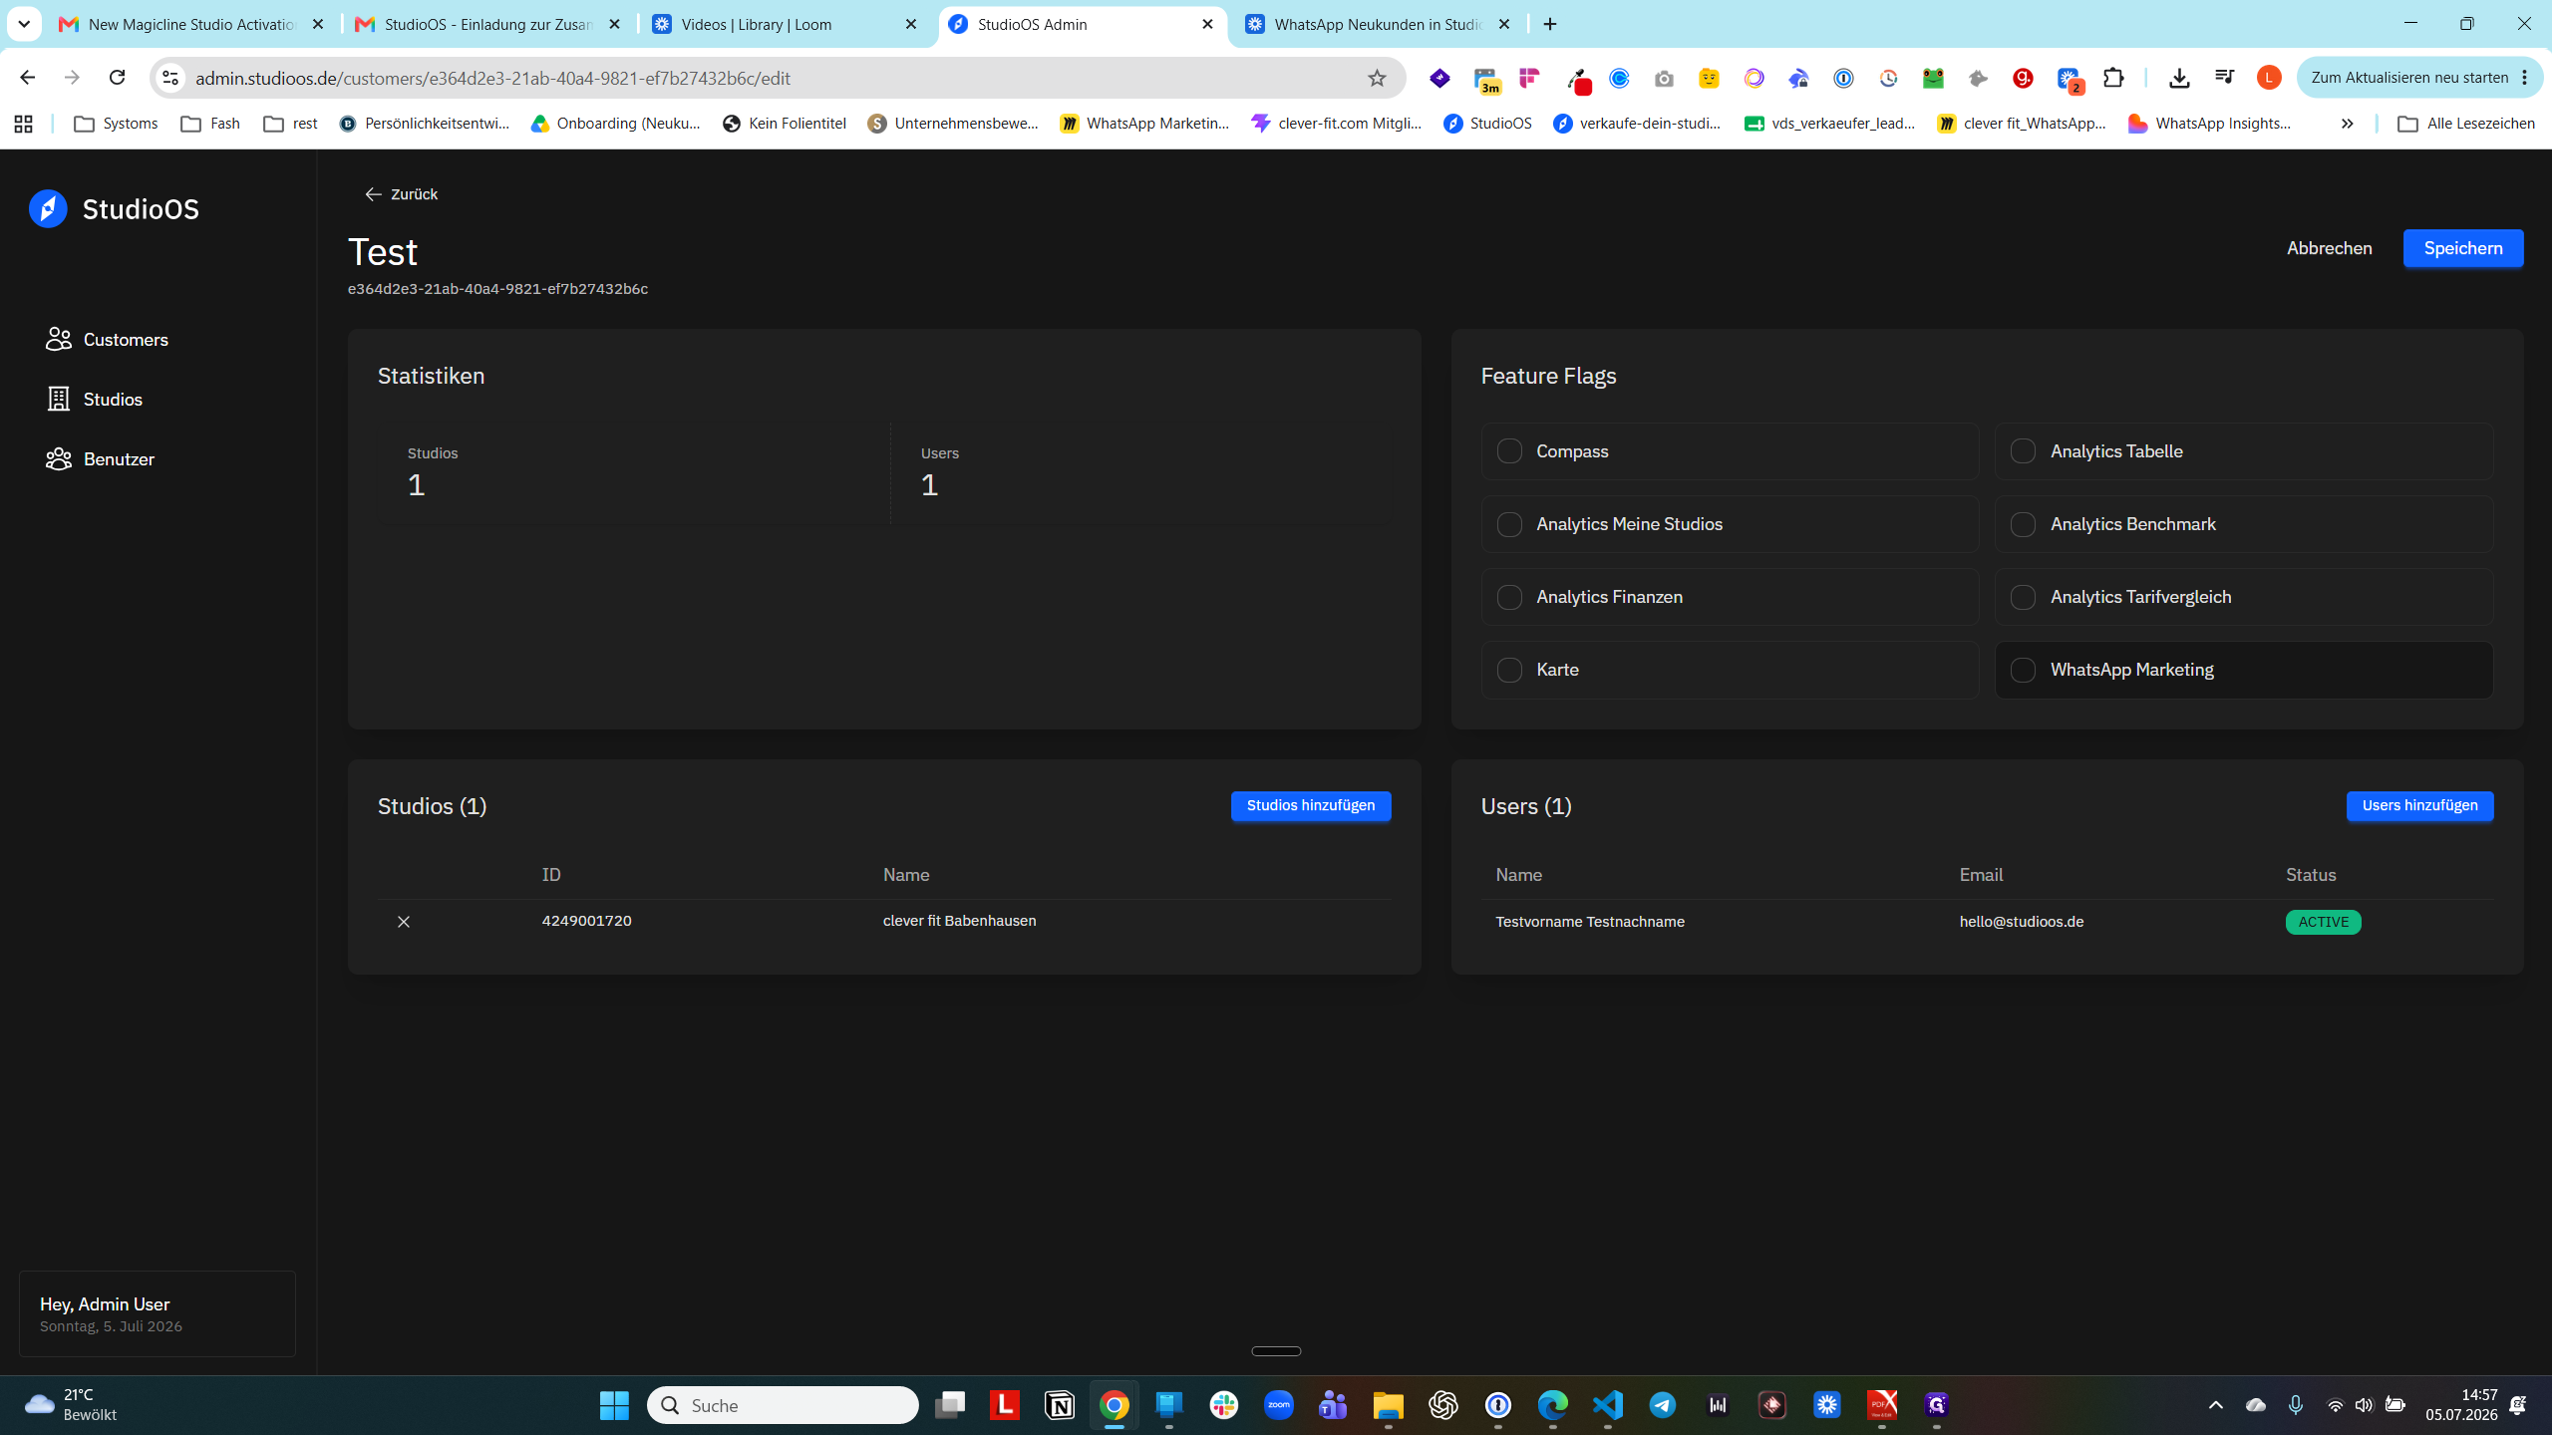2552x1435 pixels.
Task: Switch to WhatsApp Neukunden browser tab
Action: 1380,24
